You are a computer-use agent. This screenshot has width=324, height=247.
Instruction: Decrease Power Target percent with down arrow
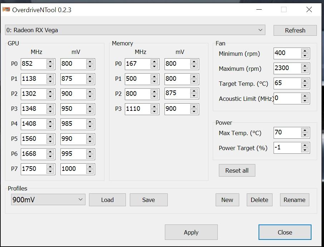(x=305, y=150)
